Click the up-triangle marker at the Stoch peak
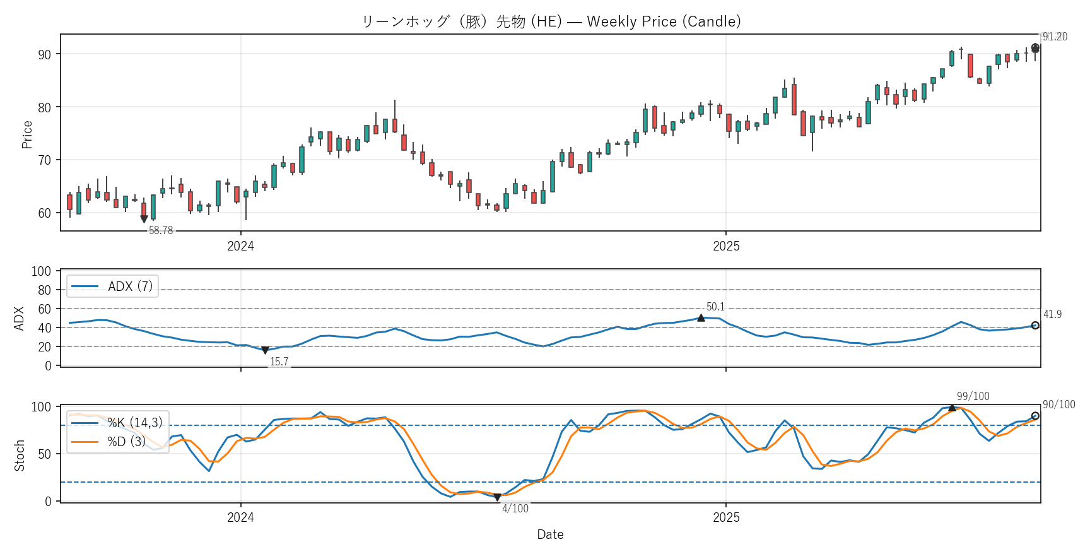Screen dimensions: 1090x554 pyautogui.click(x=952, y=408)
